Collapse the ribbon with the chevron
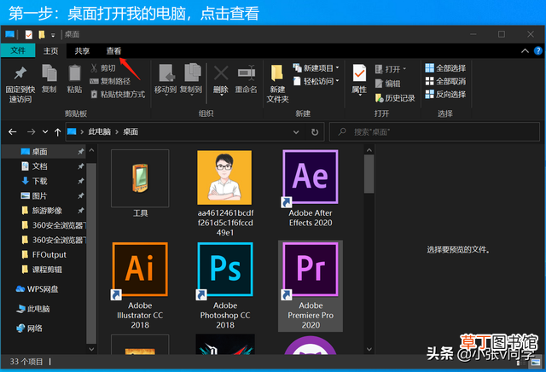 point(525,51)
